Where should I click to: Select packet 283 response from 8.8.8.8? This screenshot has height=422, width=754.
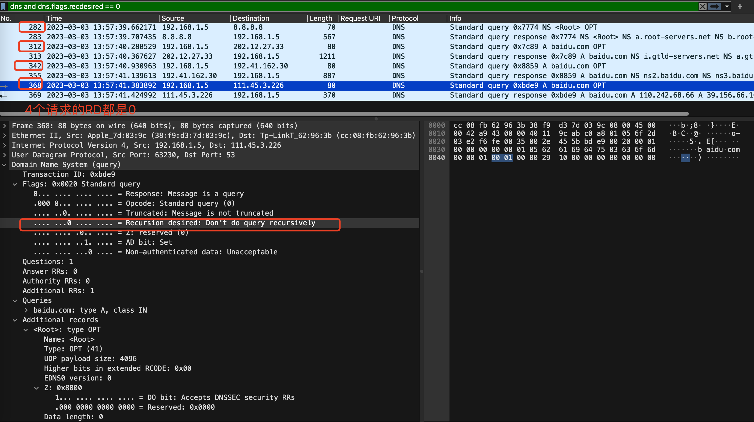coord(377,37)
